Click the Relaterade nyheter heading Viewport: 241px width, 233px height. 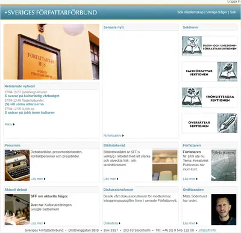(x=20, y=86)
